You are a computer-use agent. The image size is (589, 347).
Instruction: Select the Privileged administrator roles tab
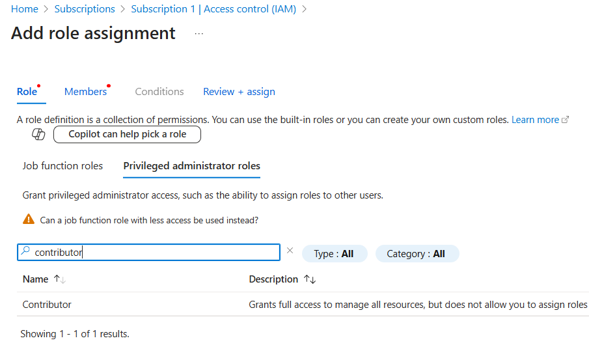pos(191,166)
